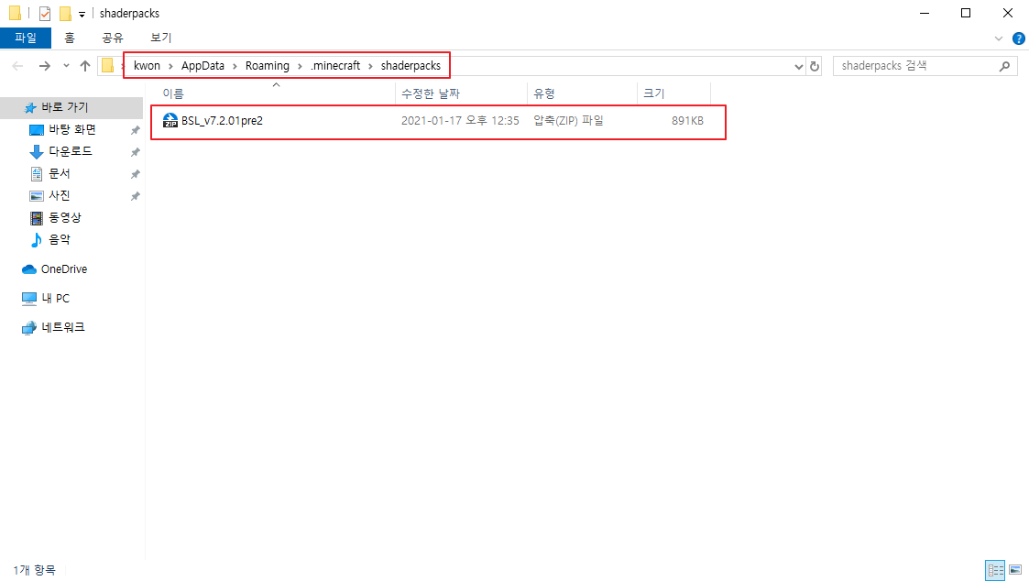Click Roaming in the address path

(267, 66)
